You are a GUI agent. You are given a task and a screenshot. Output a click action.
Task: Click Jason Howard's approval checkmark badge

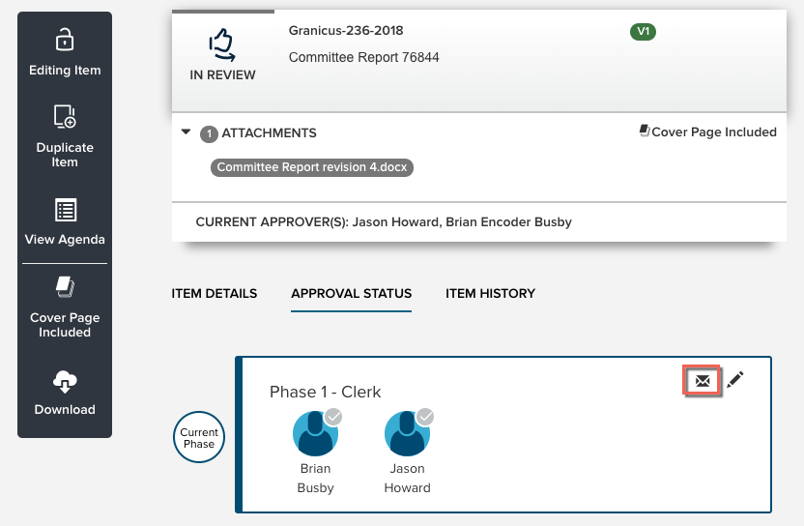click(424, 417)
